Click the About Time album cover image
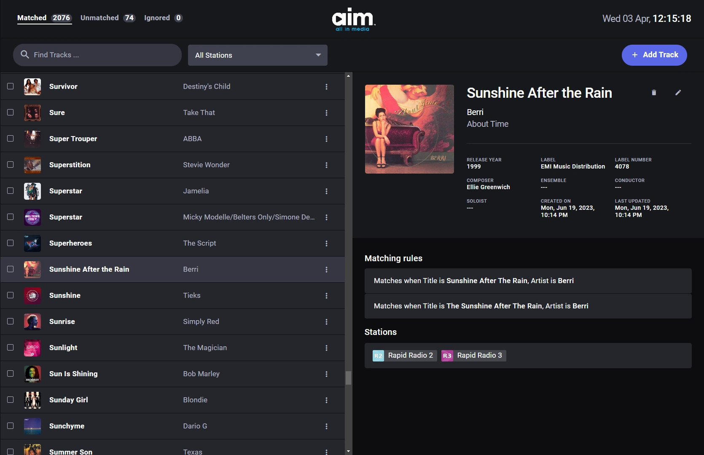Screen dimensions: 704x455 pos(409,129)
